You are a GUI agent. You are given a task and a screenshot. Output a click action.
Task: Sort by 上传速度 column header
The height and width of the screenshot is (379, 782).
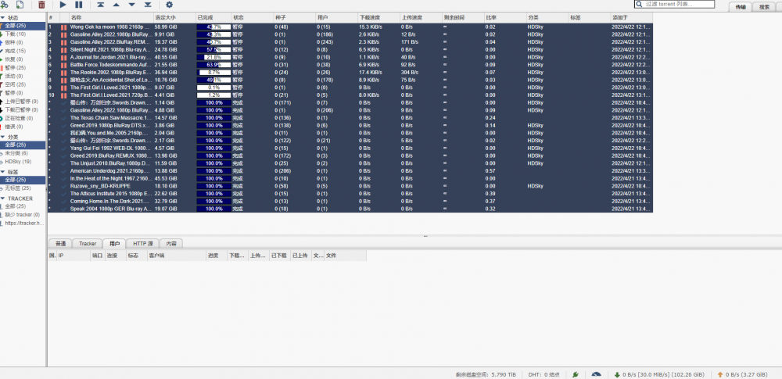point(420,17)
